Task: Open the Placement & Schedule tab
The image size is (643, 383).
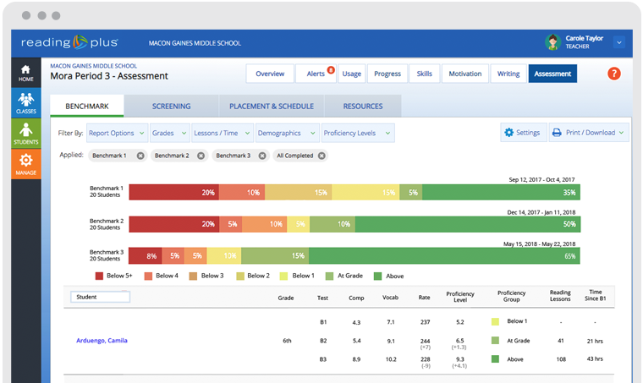Action: [272, 107]
